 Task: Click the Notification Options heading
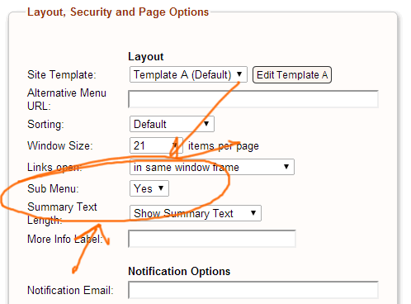(179, 271)
